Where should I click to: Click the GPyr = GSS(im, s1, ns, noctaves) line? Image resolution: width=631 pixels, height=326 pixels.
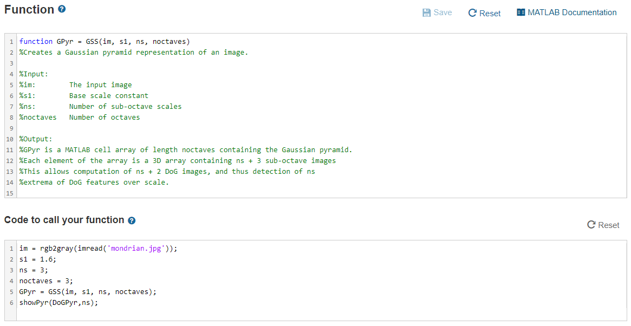coord(88,291)
